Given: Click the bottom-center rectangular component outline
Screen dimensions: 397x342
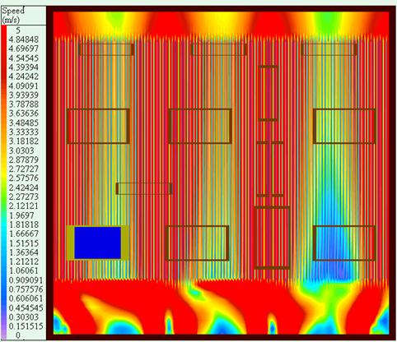Looking at the screenshot, I should [198, 243].
